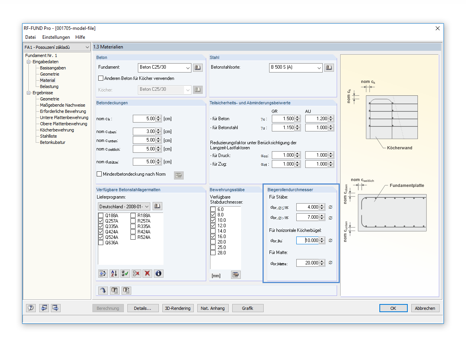Click edit icon beside [mm] under bar diameters
The width and height of the screenshot is (466, 349).
236,275
